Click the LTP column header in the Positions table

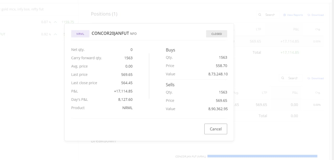[x=258, y=29]
